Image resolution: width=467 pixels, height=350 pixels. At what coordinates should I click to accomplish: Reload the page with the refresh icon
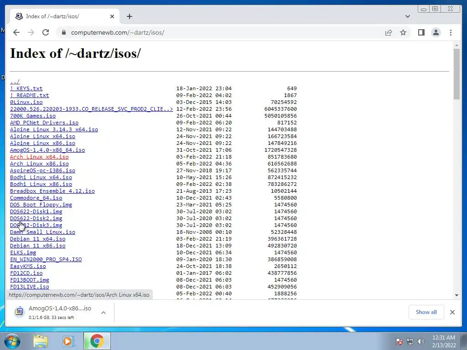click(46, 32)
